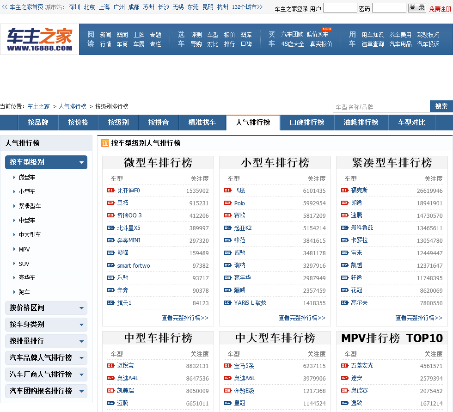Click the 01 rank badge beside 宝马5系
Viewport: 453px width, 412px height.
pos(228,365)
